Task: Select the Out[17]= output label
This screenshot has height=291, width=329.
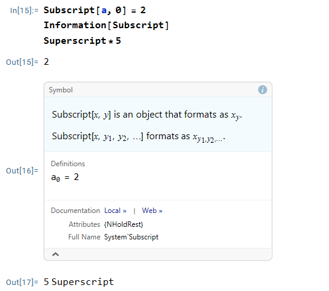Action: 22,282
